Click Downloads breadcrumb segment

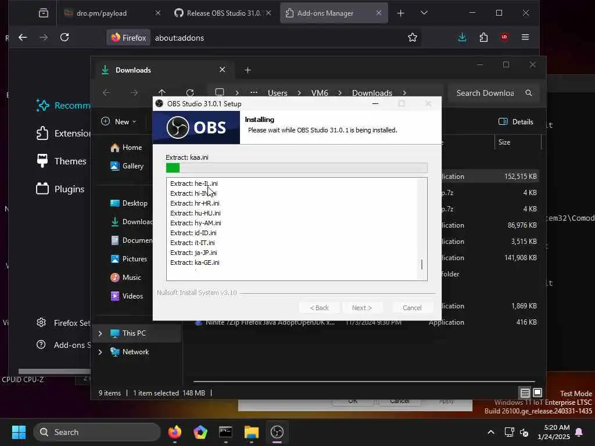[372, 93]
